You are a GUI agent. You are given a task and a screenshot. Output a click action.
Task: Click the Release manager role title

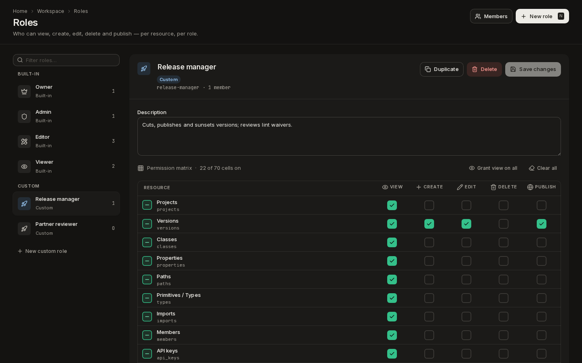tap(187, 67)
